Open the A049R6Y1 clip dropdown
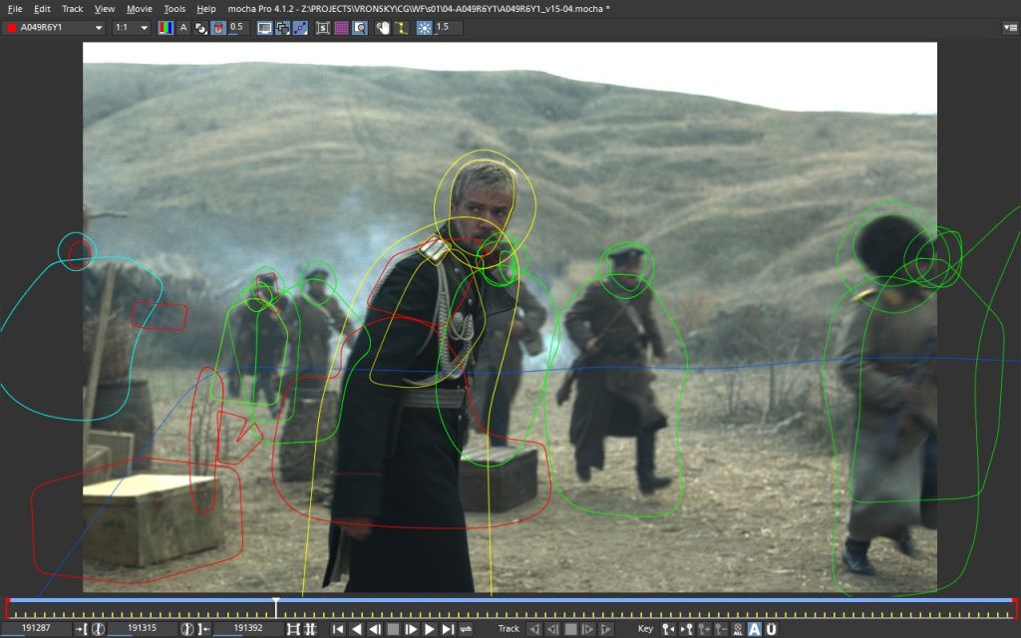 (x=54, y=28)
